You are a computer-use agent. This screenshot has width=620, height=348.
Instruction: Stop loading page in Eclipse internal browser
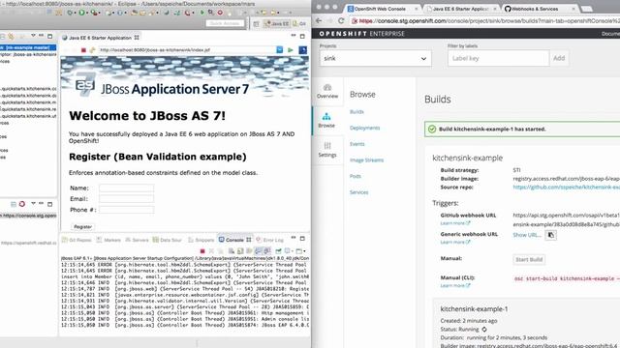tap(83, 50)
